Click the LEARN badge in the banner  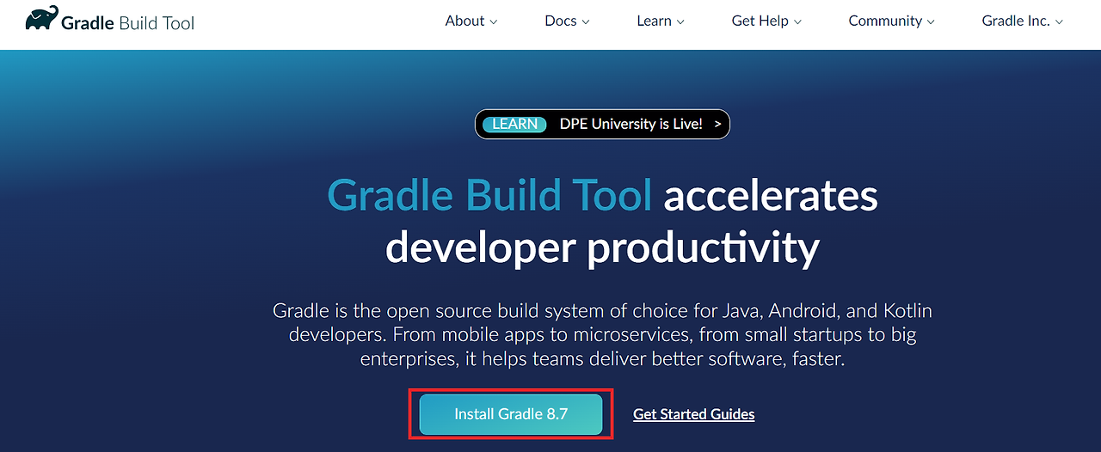(x=515, y=124)
